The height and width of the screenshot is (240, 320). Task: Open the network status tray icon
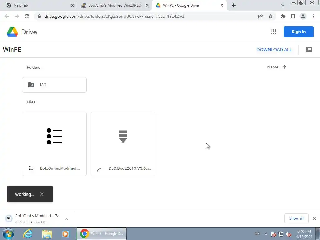pos(281,234)
